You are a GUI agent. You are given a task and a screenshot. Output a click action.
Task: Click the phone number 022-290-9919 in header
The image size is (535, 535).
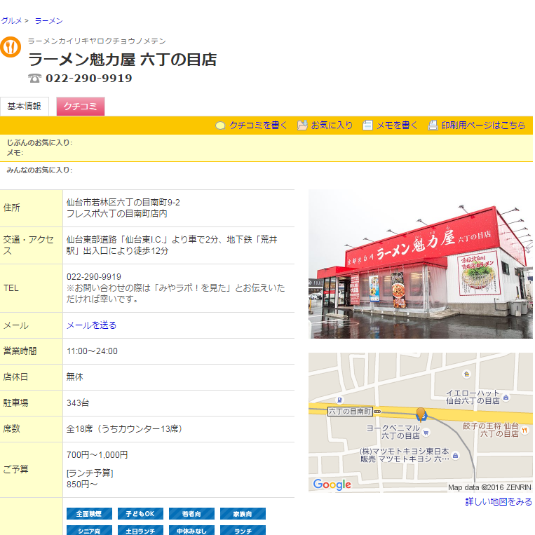click(x=89, y=78)
